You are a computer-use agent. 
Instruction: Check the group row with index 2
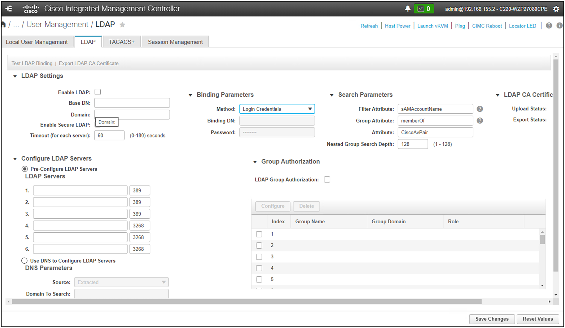(259, 246)
